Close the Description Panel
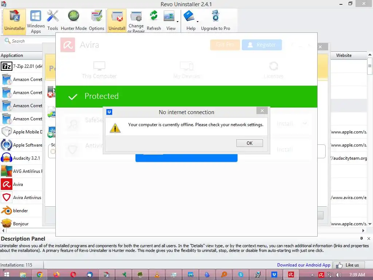373x280 pixels. 369,238
